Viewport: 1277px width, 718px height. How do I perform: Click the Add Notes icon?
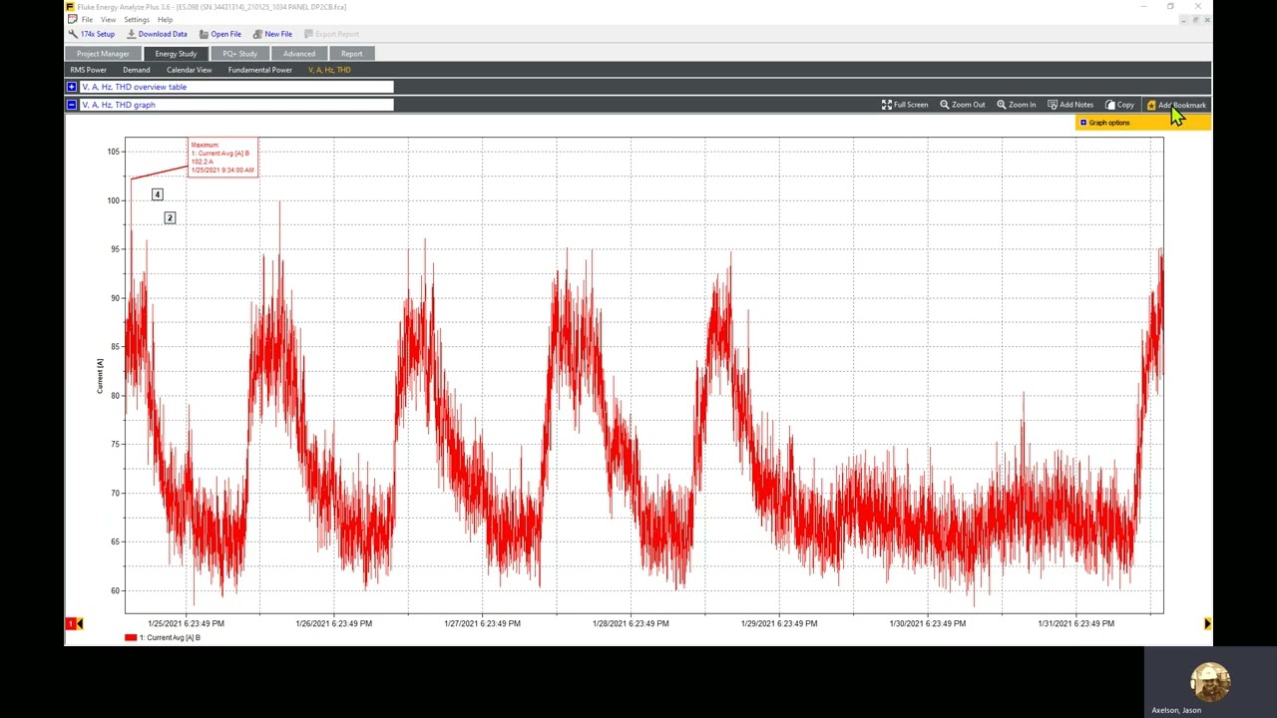1053,105
